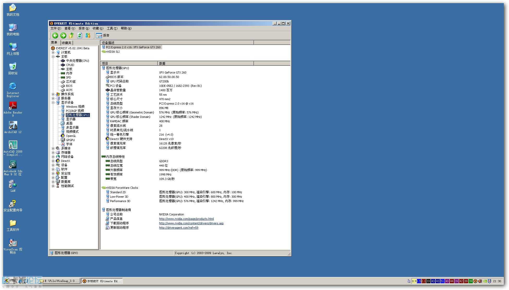509x290 pixels.
Task: Click the green Forward arrow toolbar button
Action: 63,35
